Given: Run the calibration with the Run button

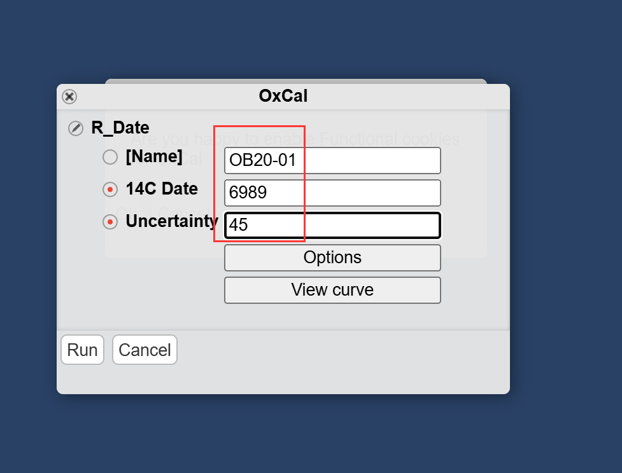Looking at the screenshot, I should 82,350.
